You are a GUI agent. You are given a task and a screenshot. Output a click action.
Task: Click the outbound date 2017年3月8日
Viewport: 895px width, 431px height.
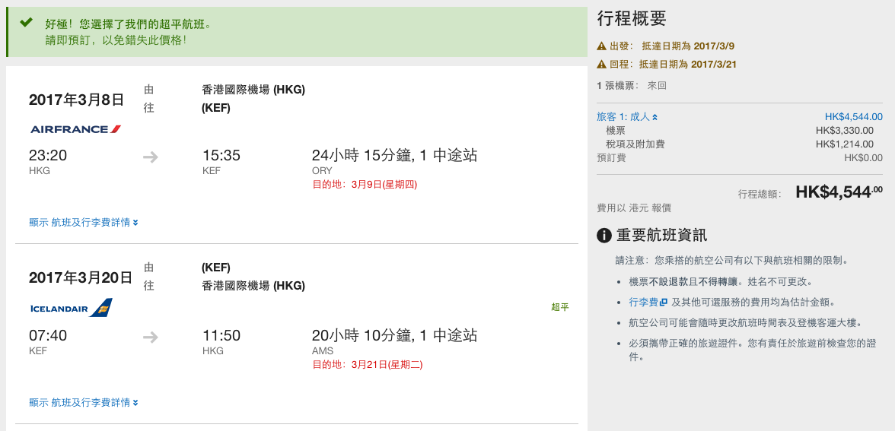tap(76, 100)
